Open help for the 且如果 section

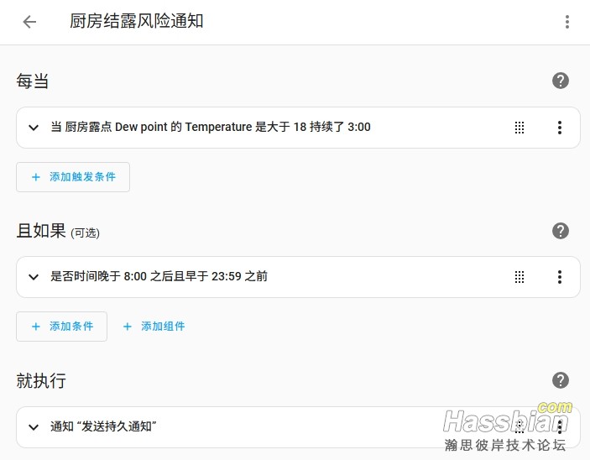561,231
